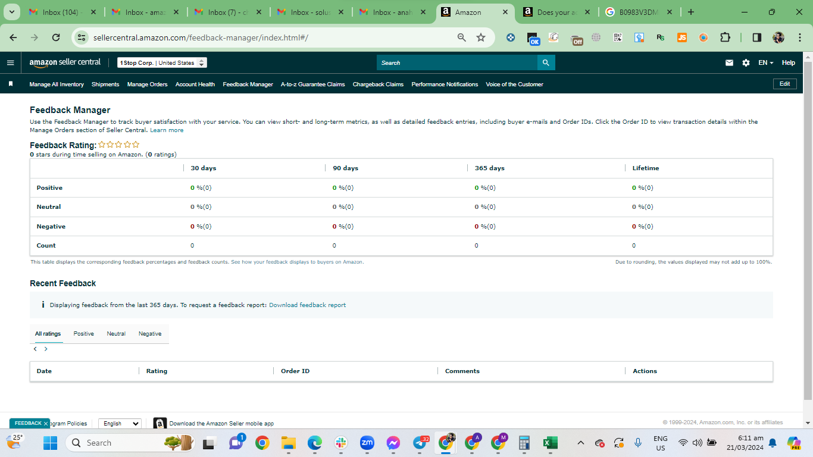Open Telegram from the taskbar
Screen dimensions: 813x457
pyautogui.click(x=419, y=443)
